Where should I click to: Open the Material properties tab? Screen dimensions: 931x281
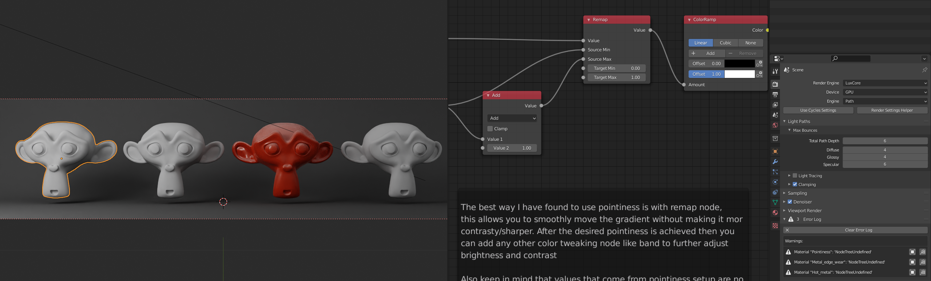coord(775,213)
